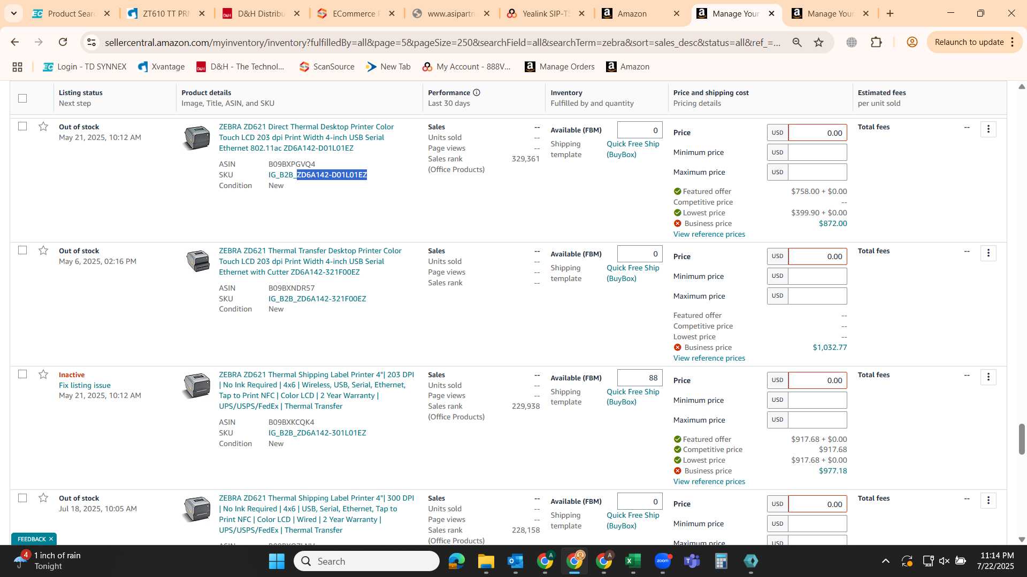Click business price $872.00

[x=833, y=223]
